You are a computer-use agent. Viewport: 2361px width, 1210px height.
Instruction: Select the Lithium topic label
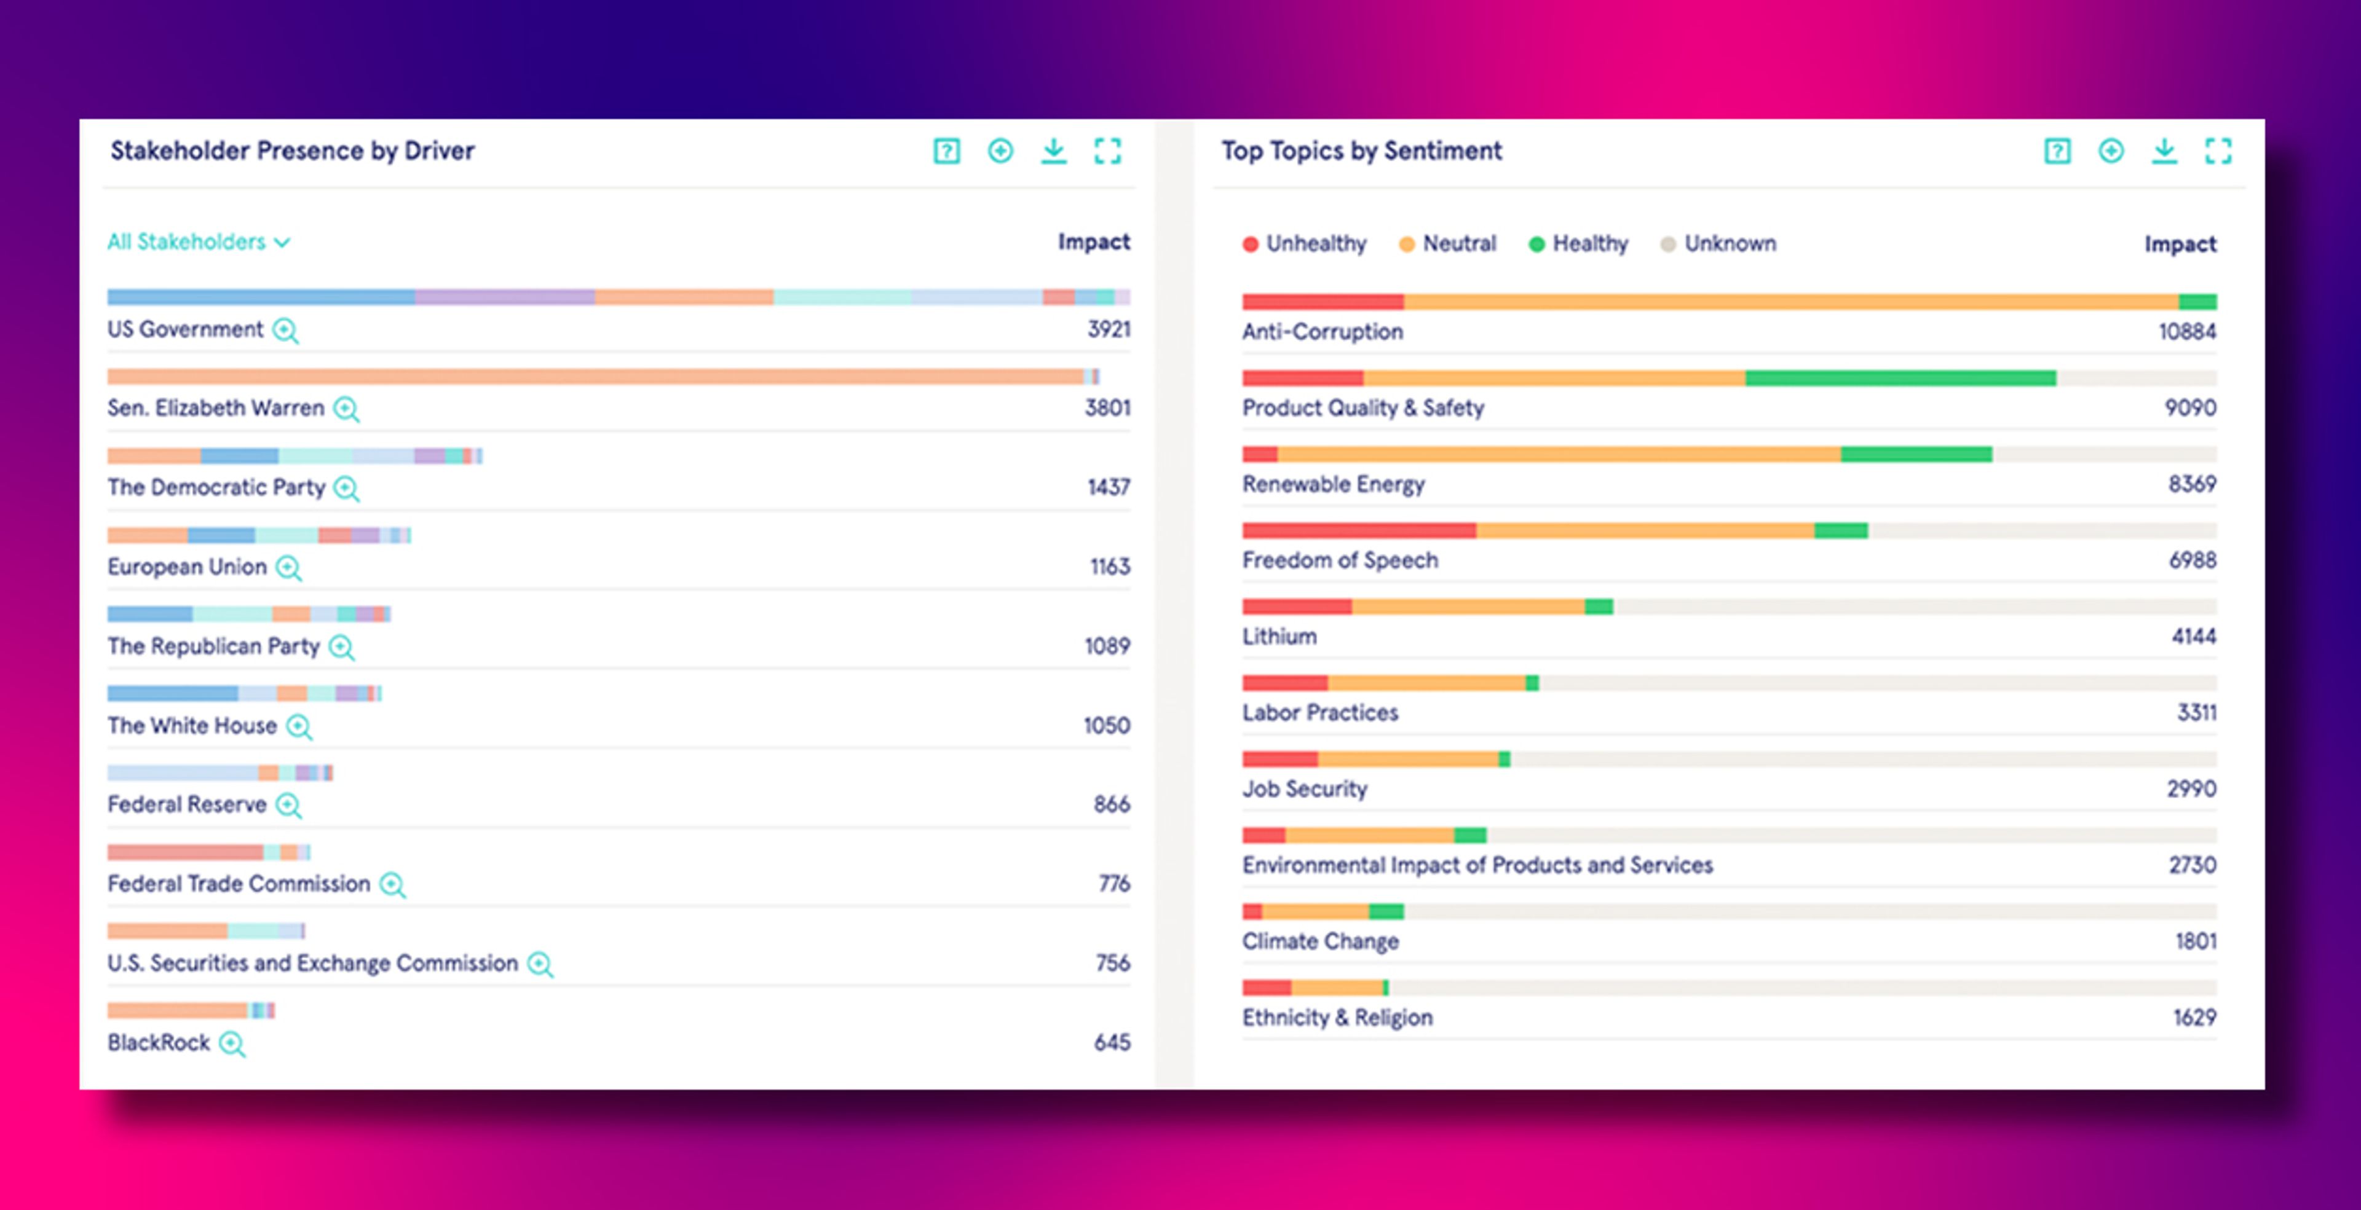(1279, 637)
